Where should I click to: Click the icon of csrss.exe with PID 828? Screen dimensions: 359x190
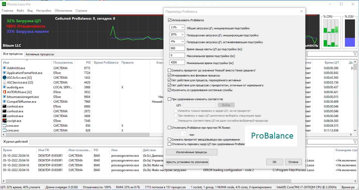click(x=4, y=130)
